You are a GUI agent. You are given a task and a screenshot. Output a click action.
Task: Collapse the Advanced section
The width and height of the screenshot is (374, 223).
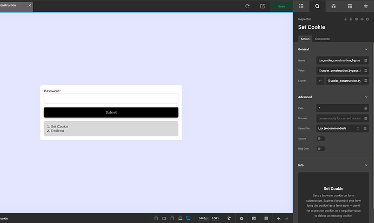click(366, 97)
